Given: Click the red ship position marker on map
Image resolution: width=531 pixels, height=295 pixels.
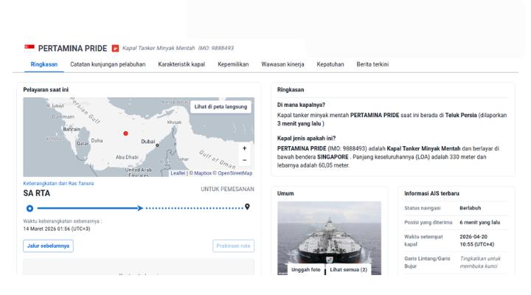Looking at the screenshot, I should 125,133.
